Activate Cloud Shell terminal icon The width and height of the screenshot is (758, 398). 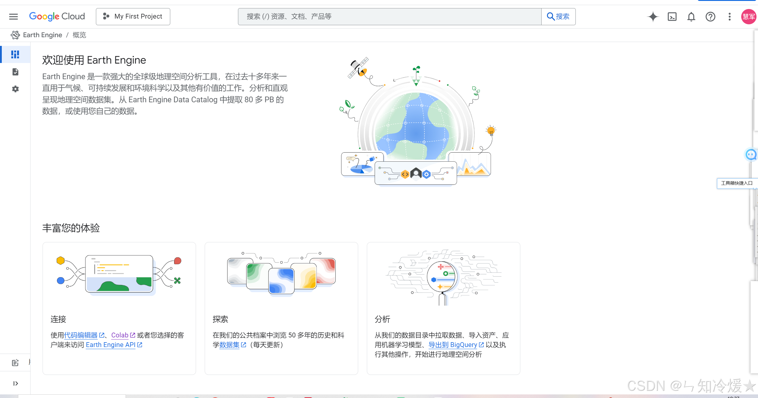pos(672,16)
